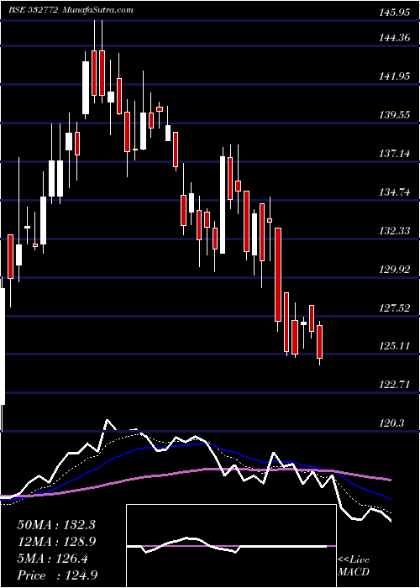Click the 12MA : 128.9 readout
The height and width of the screenshot is (588, 420).
pos(56,542)
